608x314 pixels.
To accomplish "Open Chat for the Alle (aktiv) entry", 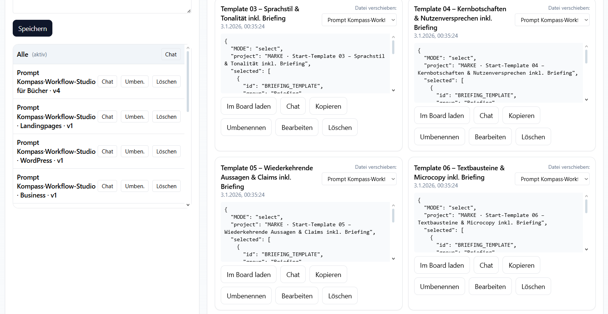I will coord(171,55).
